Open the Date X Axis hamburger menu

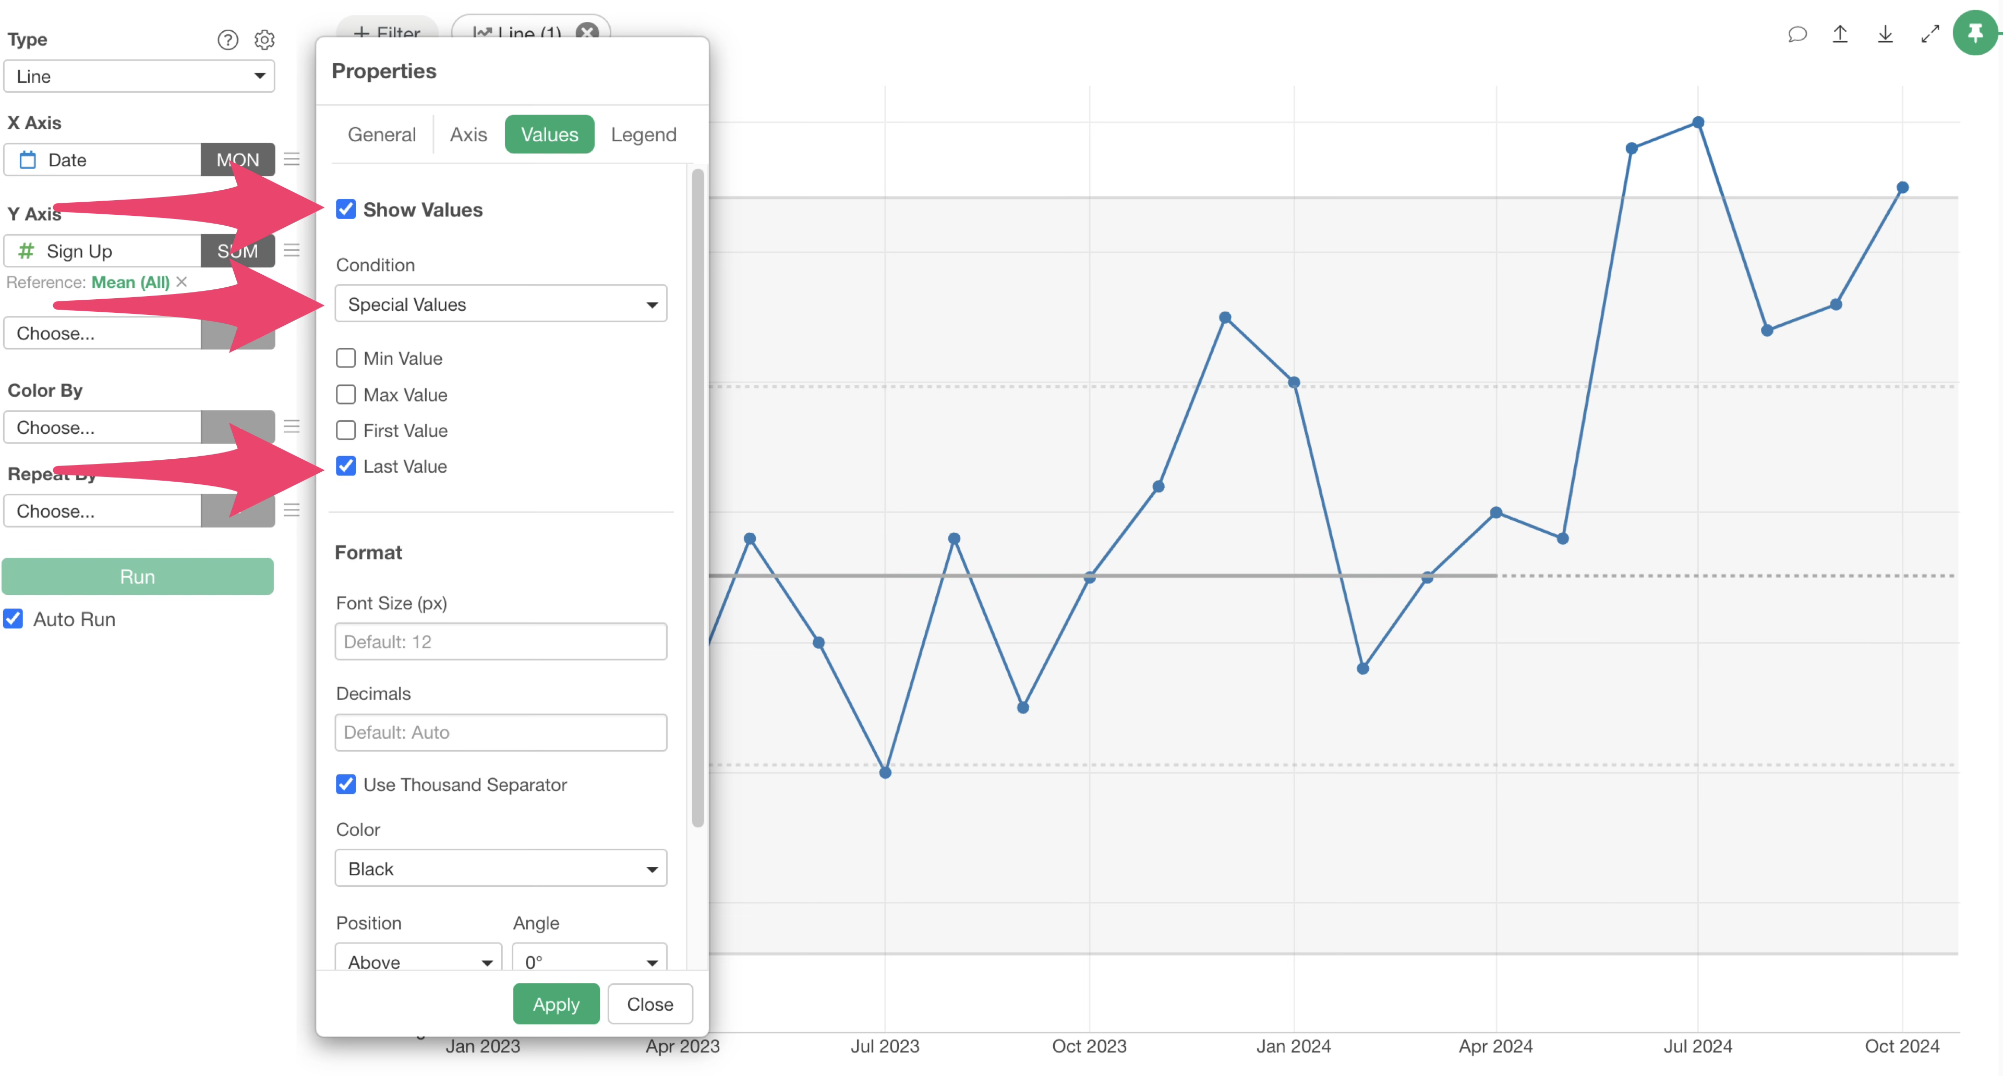[292, 160]
